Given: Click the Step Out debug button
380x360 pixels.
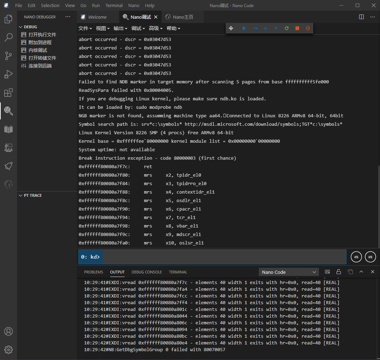Looking at the screenshot, I should point(276,28).
